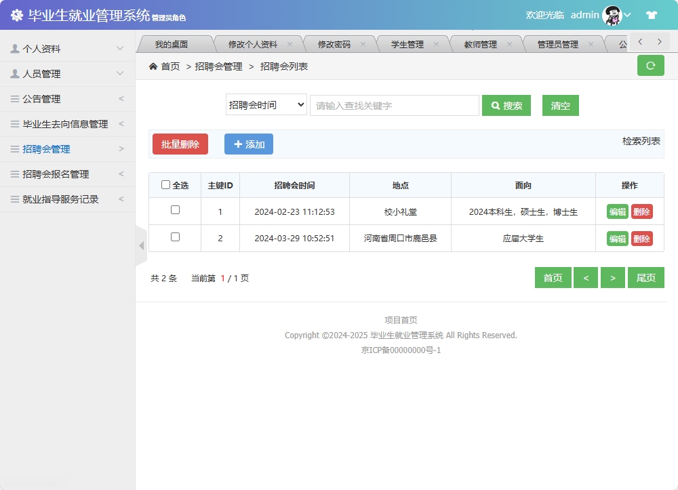Click the right arrow to scroll tabs

point(659,41)
